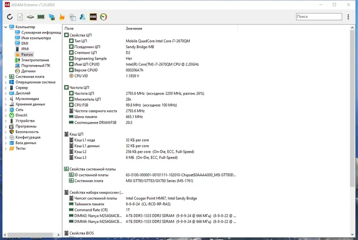Image resolution: width=358 pixels, height=240 pixels.
Task: Select the Command Rate (CR) row
Action: point(150,210)
